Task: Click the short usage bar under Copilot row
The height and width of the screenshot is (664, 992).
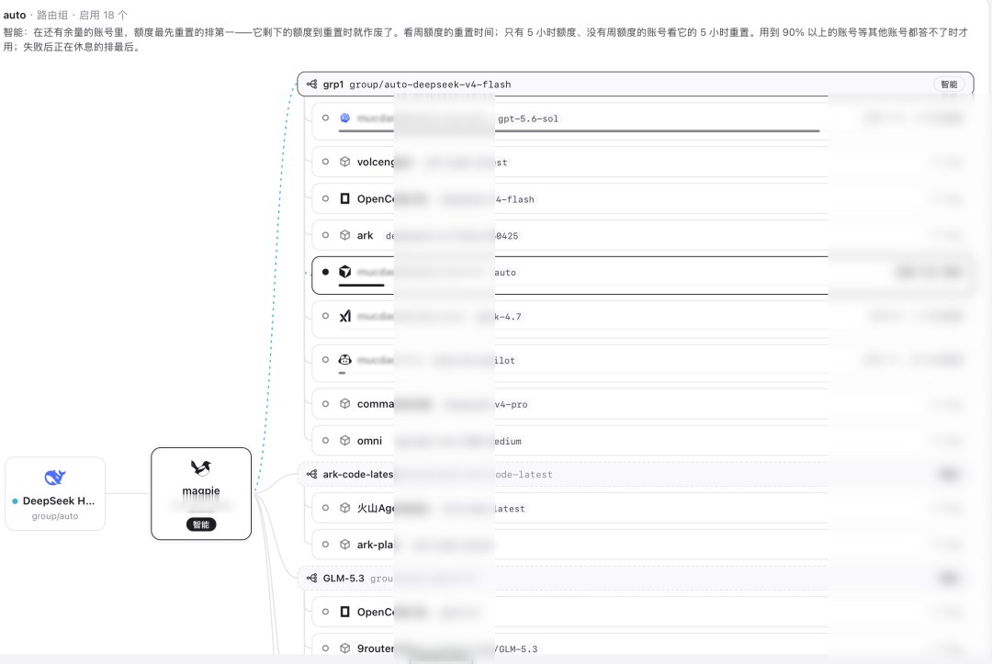Action: pyautogui.click(x=342, y=373)
